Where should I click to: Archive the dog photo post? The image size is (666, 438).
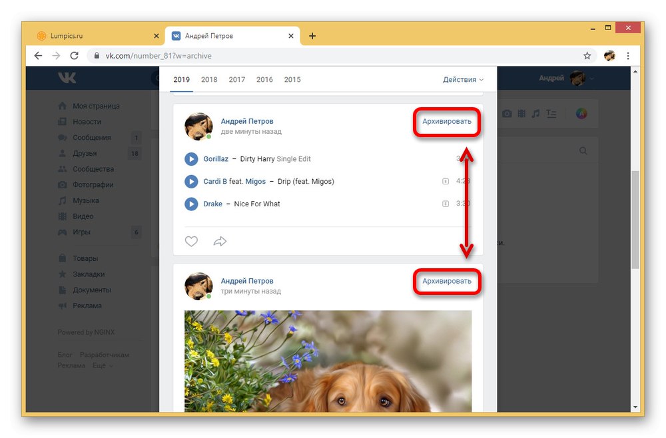tap(447, 281)
